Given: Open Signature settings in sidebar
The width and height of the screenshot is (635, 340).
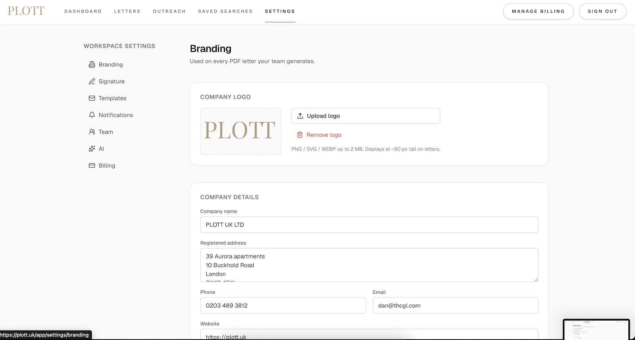Looking at the screenshot, I should (x=107, y=81).
